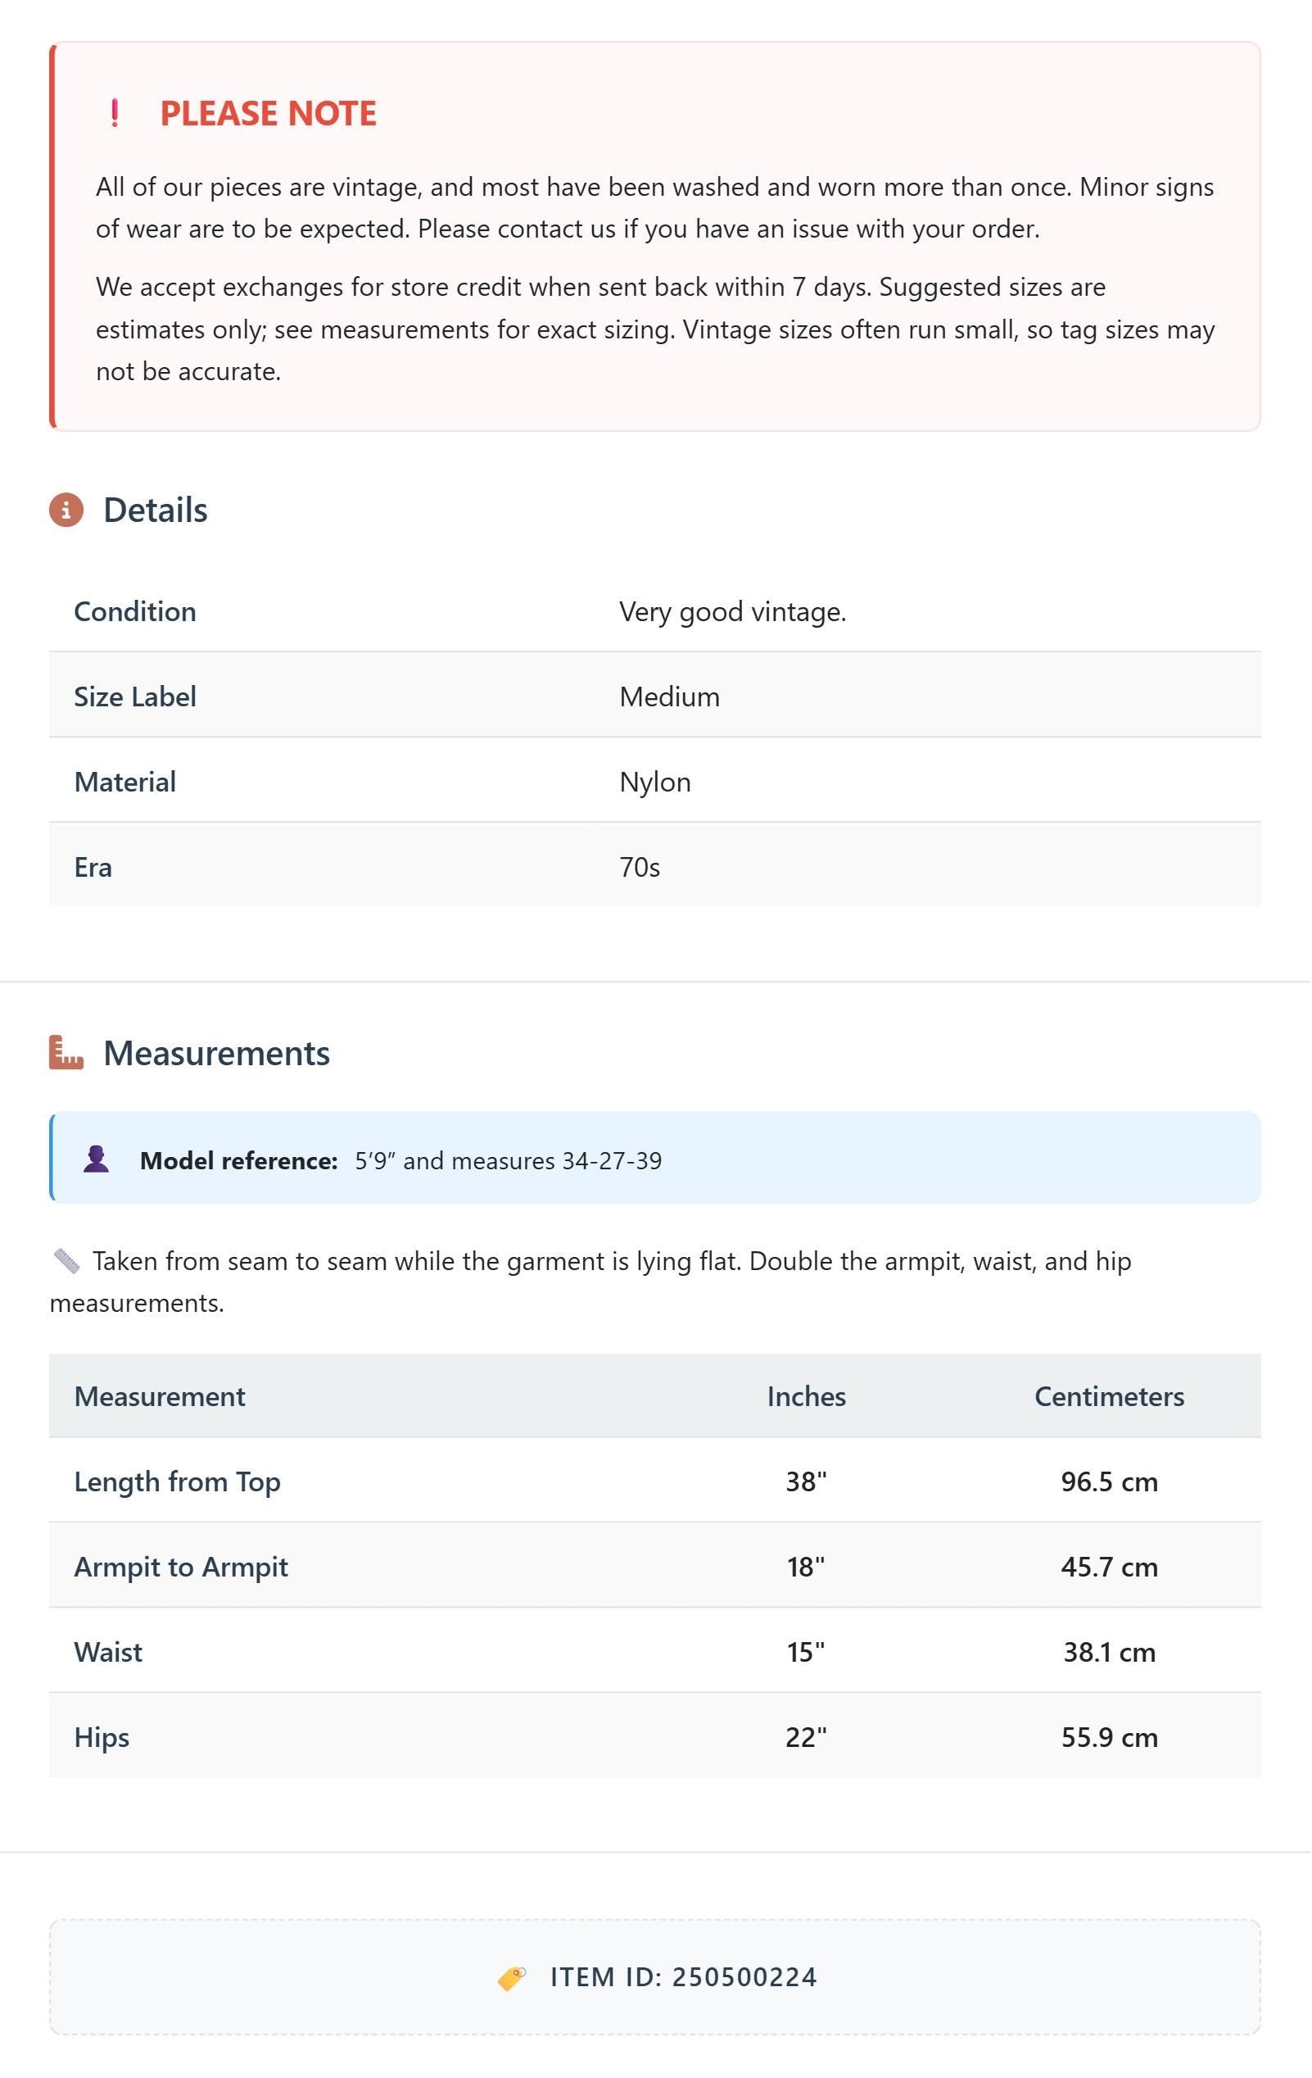
Task: Click the Item ID 250500224 text
Action: pos(684,1978)
